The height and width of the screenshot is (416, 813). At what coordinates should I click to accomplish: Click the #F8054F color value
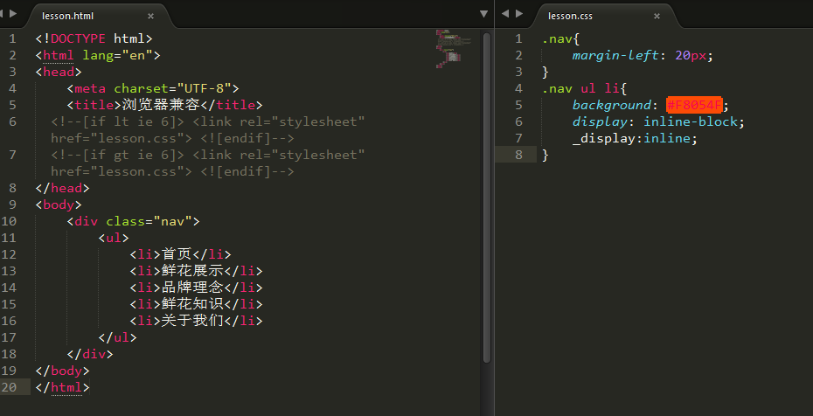pos(694,105)
